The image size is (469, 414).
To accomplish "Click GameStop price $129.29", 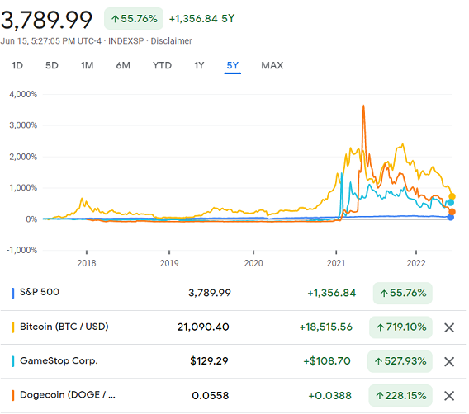I will 209,361.
